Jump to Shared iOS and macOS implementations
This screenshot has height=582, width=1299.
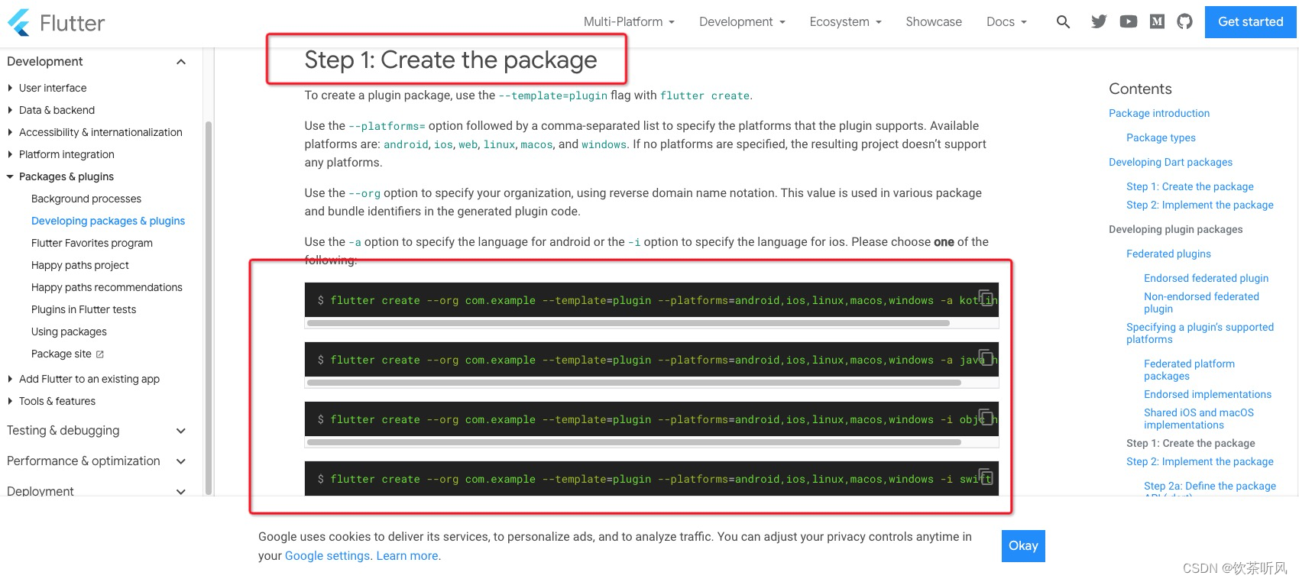pos(1199,419)
